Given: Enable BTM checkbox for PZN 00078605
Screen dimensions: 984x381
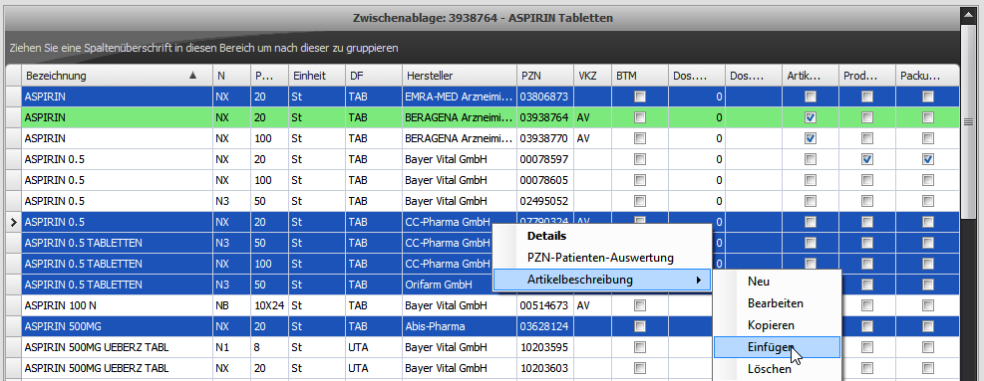Looking at the screenshot, I should coord(639,180).
